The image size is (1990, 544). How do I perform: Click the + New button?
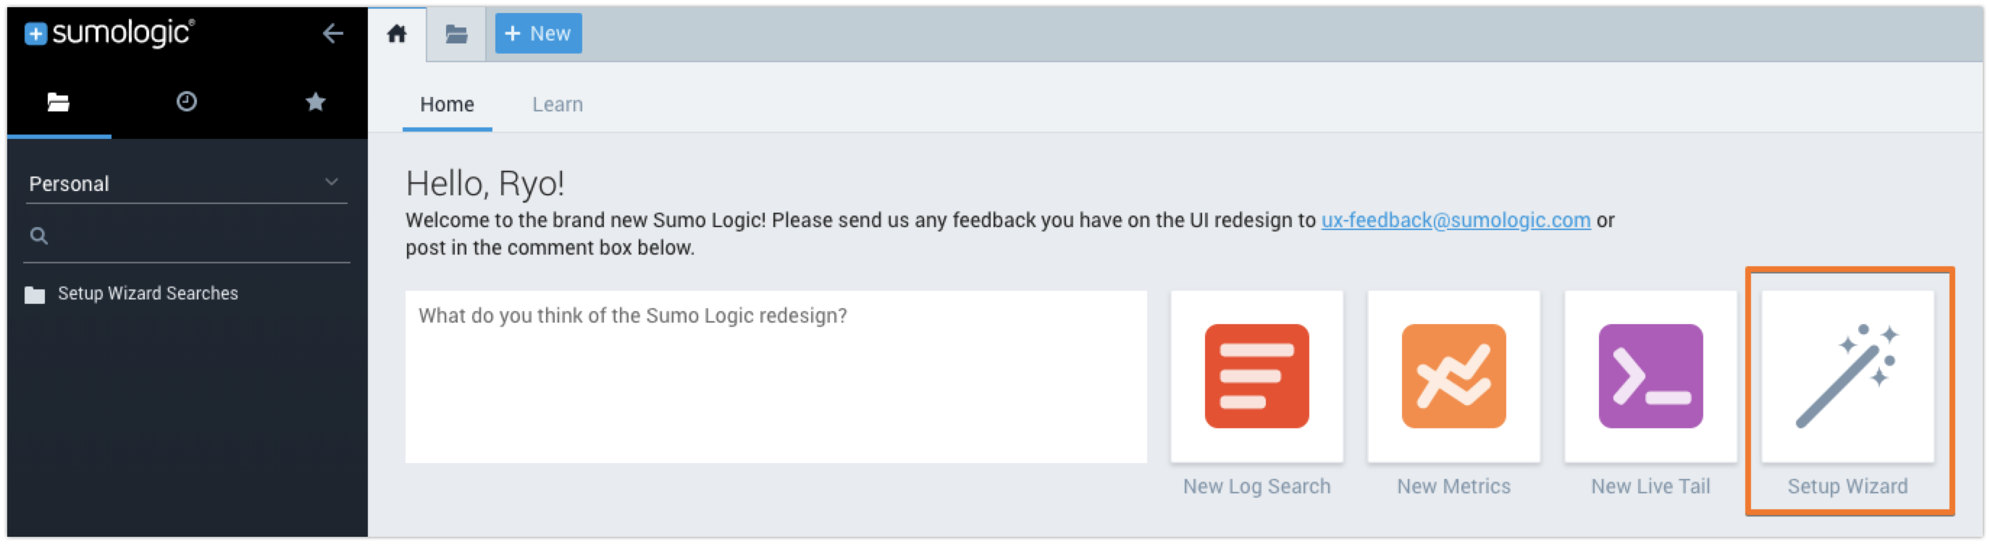pyautogui.click(x=537, y=33)
